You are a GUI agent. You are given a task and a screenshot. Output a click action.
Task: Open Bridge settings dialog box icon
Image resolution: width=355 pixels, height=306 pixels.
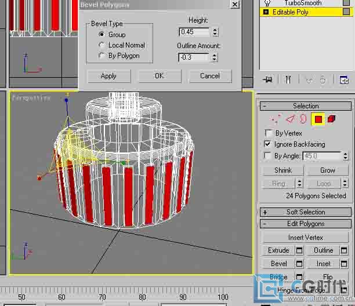click(x=299, y=277)
